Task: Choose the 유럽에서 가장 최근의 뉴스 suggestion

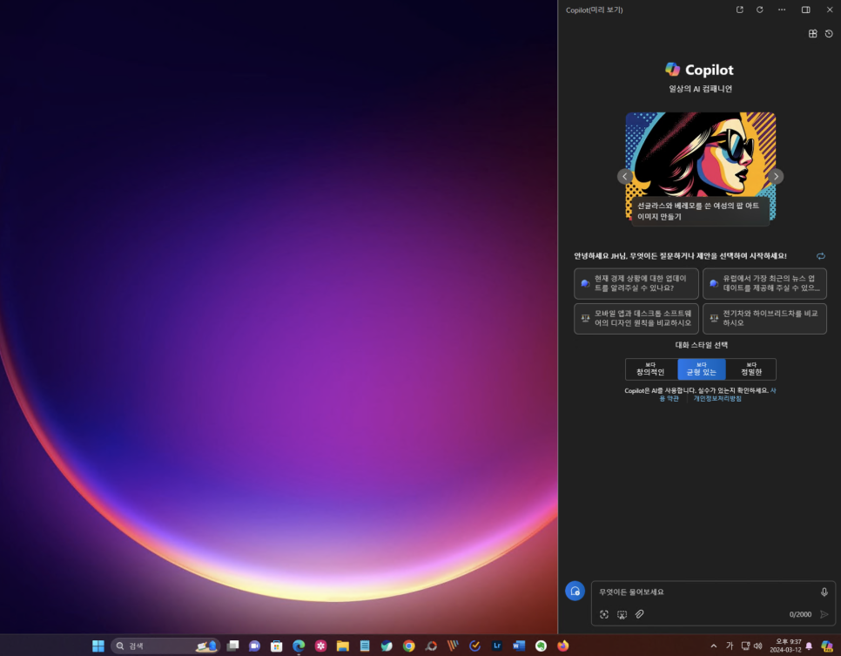Action: 764,283
